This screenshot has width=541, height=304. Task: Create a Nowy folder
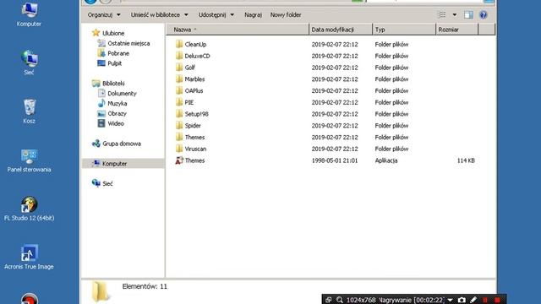pyautogui.click(x=286, y=15)
